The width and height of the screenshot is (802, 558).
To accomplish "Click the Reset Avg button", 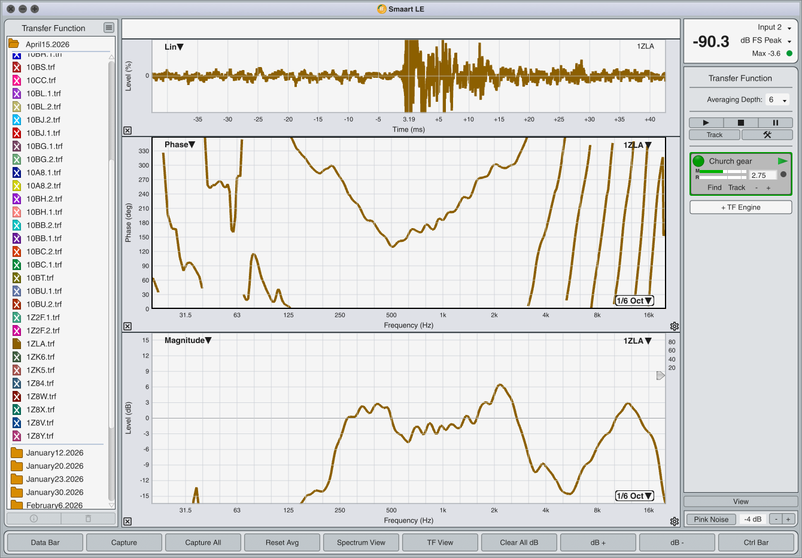I will tap(282, 542).
